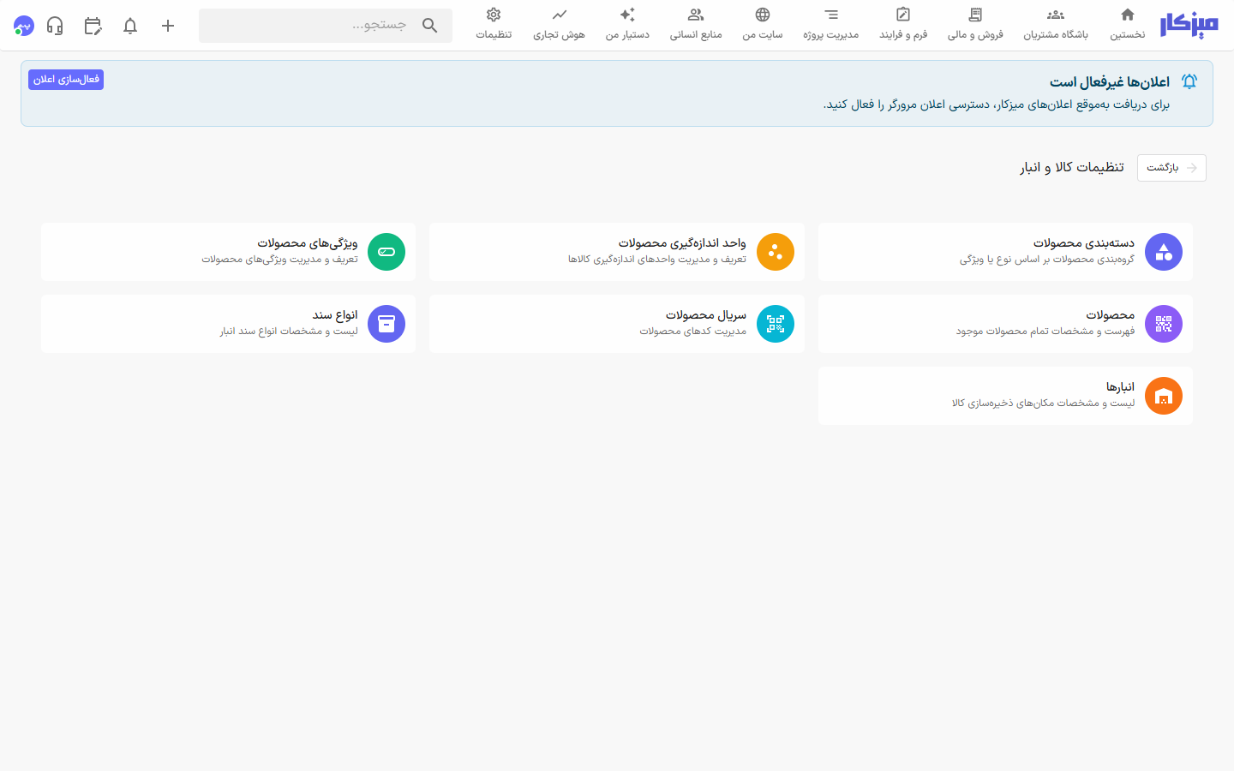Select the مدیریت پروژه menu item
The width and height of the screenshot is (1234, 771).
click(831, 25)
